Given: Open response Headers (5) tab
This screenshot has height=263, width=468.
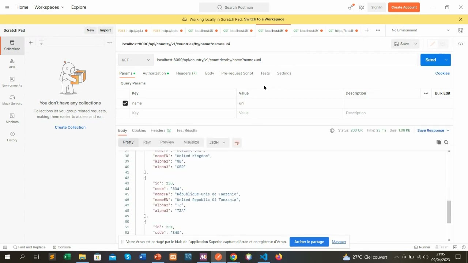Looking at the screenshot, I should pos(161,130).
